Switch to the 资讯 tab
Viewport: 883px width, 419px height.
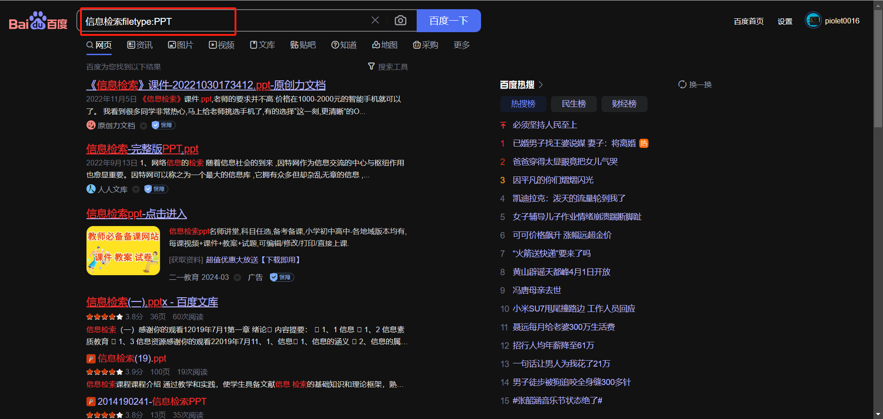140,45
